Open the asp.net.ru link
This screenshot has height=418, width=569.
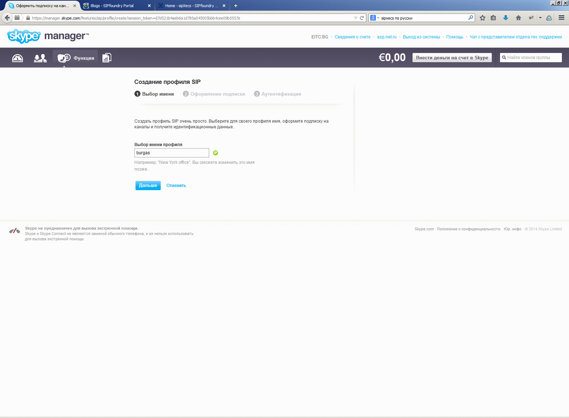pos(387,37)
